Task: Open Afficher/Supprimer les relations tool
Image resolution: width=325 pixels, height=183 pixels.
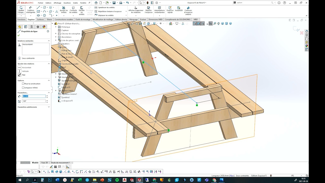Action: [x=136, y=10]
